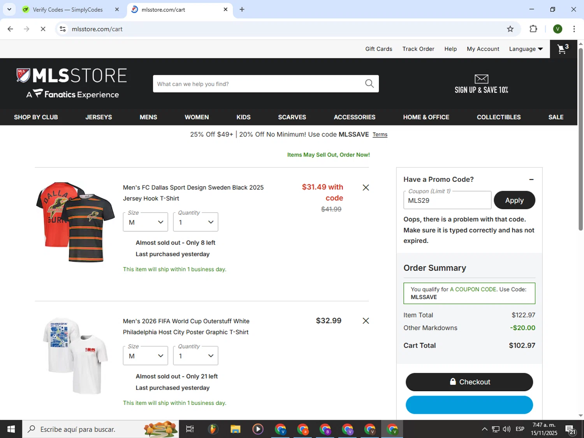Open the SCARVES menu
584x438 pixels.
point(292,117)
